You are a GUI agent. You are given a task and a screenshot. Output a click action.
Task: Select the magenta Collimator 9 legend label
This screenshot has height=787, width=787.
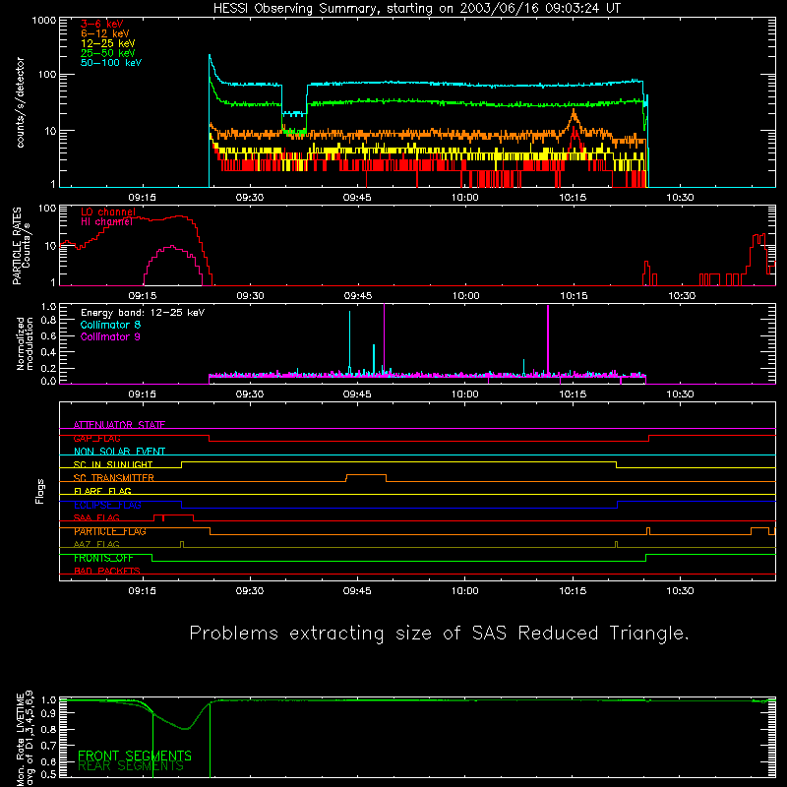click(110, 336)
